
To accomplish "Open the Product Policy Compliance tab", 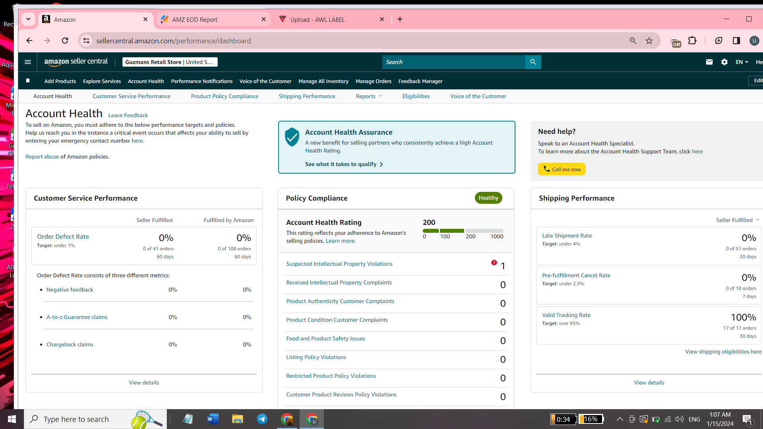I will point(225,96).
